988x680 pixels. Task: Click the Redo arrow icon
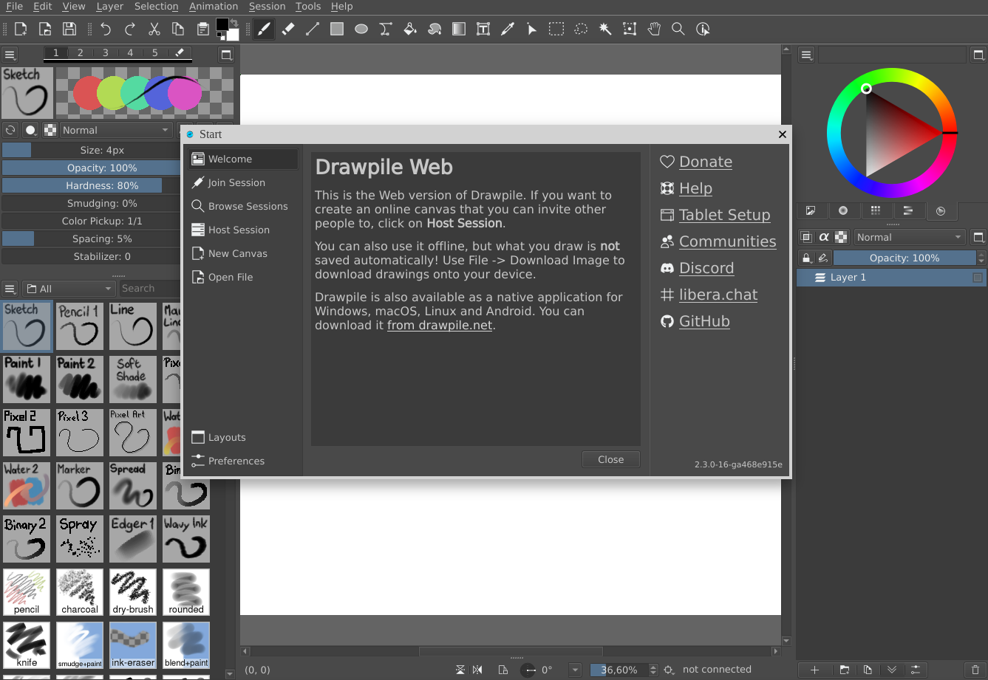(130, 29)
